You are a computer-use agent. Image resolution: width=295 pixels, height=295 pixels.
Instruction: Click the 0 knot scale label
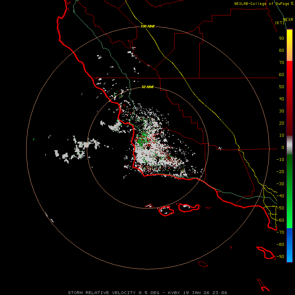click(283, 147)
